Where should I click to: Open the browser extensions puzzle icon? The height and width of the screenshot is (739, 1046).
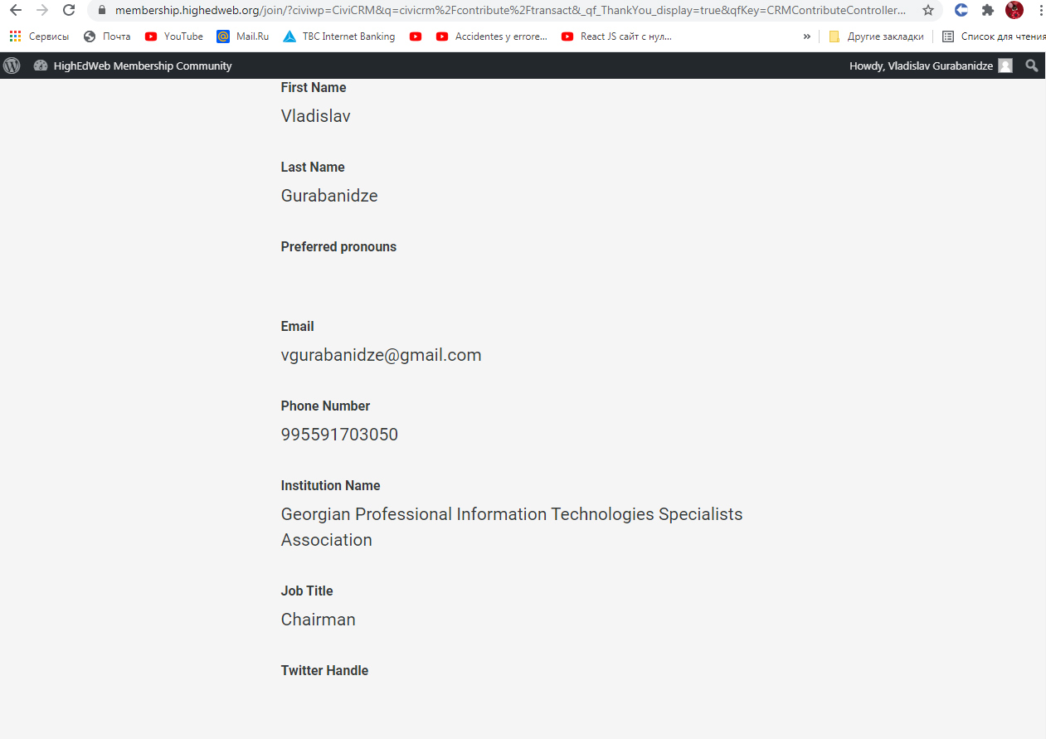(x=987, y=11)
